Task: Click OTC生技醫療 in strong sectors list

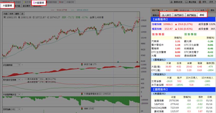Action: click(x=159, y=52)
